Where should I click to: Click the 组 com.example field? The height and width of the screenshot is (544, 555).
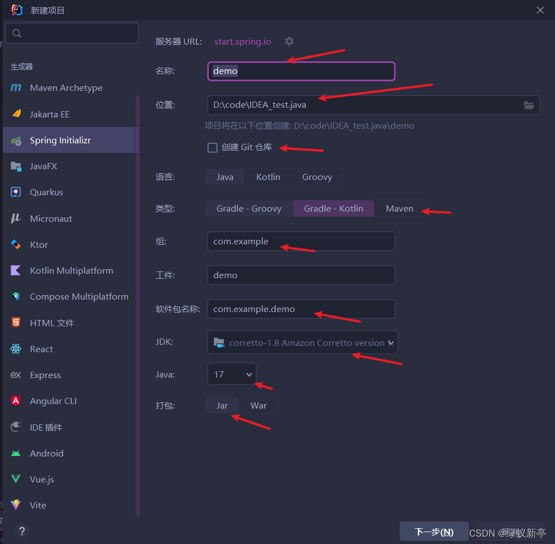tap(301, 241)
